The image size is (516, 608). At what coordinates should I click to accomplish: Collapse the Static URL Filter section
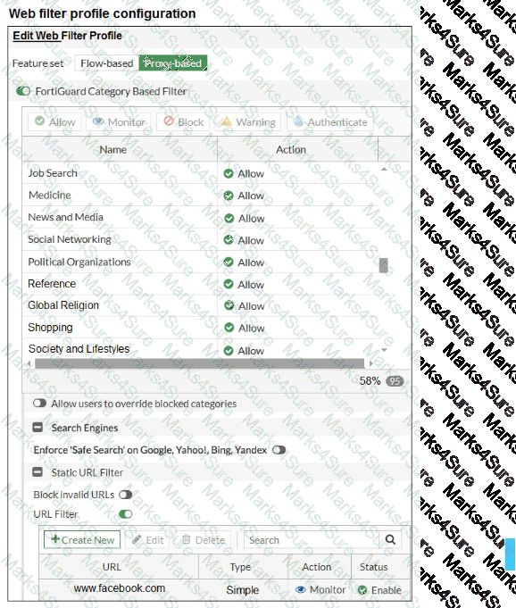click(x=37, y=472)
